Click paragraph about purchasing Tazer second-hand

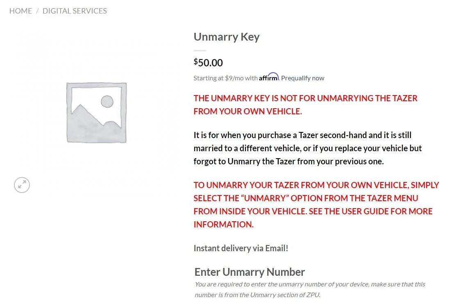(x=308, y=148)
